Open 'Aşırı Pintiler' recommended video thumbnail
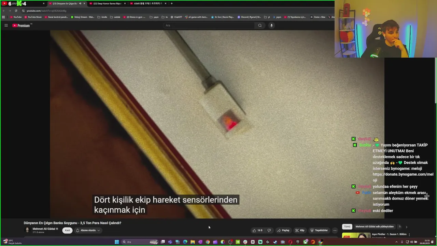The height and width of the screenshot is (246, 437). click(356, 235)
